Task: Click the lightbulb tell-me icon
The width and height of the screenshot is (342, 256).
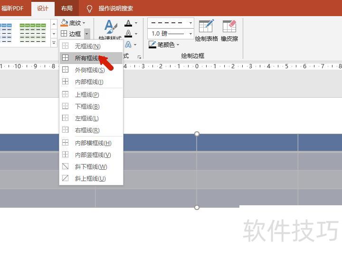Action: pos(89,9)
